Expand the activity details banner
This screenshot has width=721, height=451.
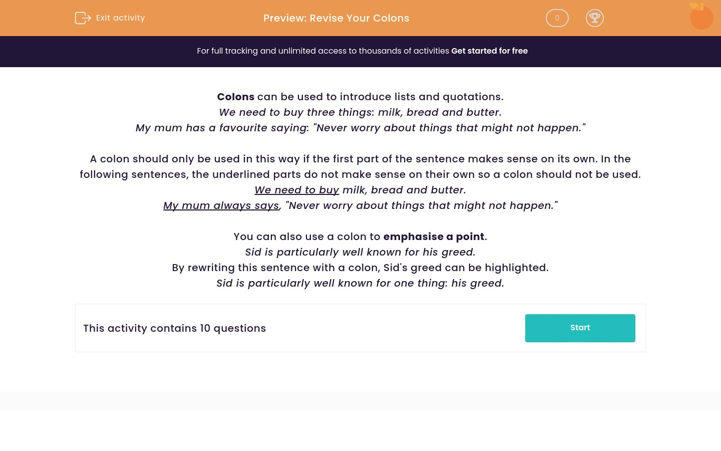360,328
